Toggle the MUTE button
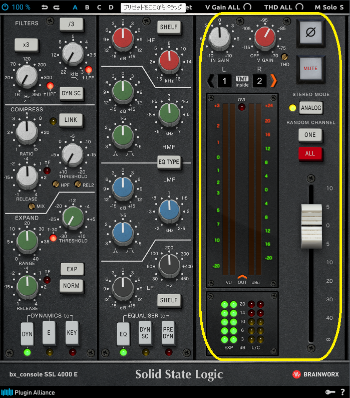This screenshot has height=398, width=350. coord(310,69)
